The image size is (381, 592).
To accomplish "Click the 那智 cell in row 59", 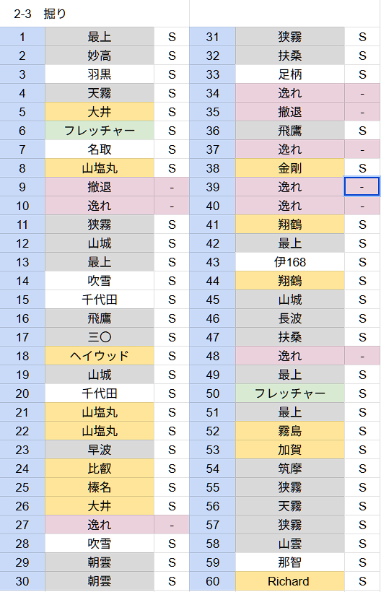I will tap(289, 562).
